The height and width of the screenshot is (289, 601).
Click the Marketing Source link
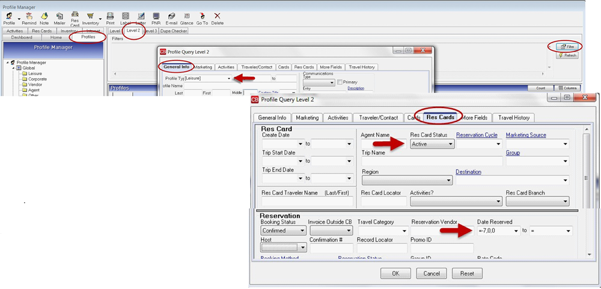point(526,135)
